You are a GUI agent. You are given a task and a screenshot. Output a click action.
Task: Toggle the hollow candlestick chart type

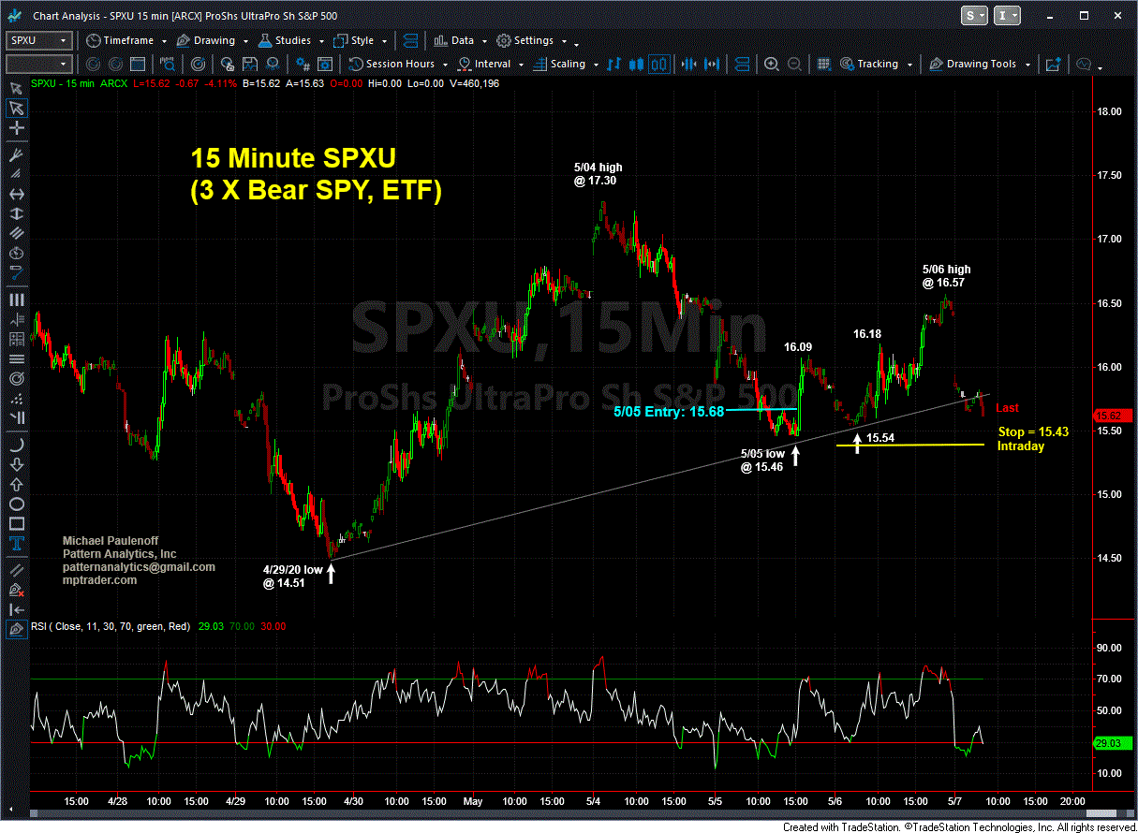(658, 65)
